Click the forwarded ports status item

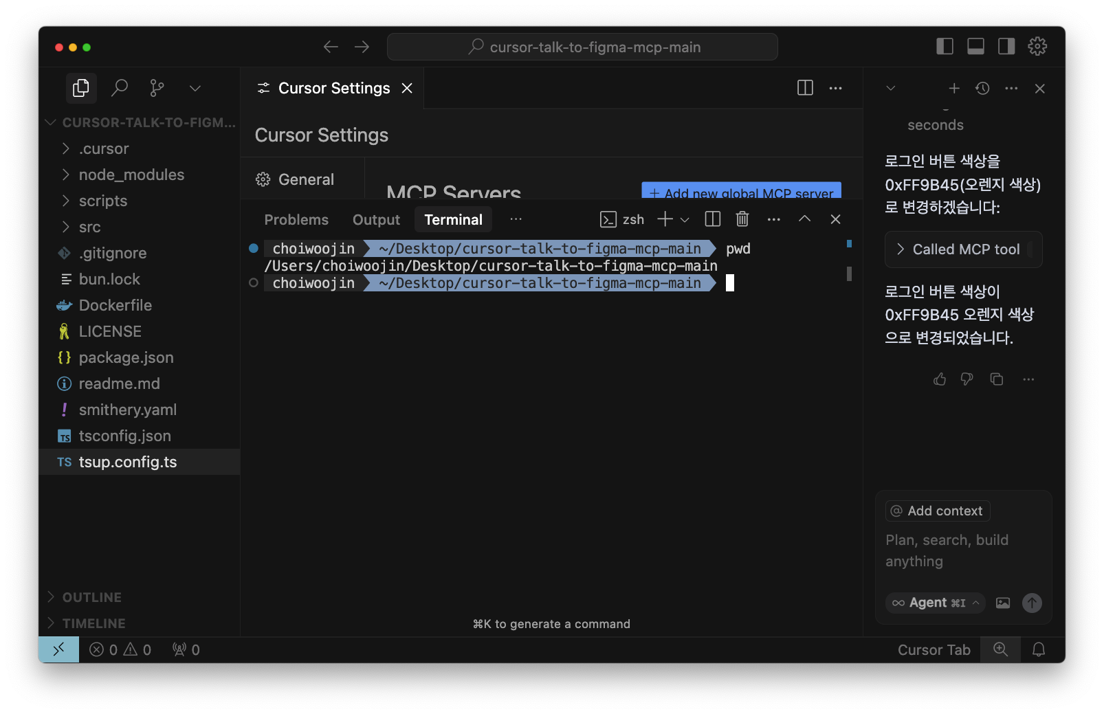(186, 649)
